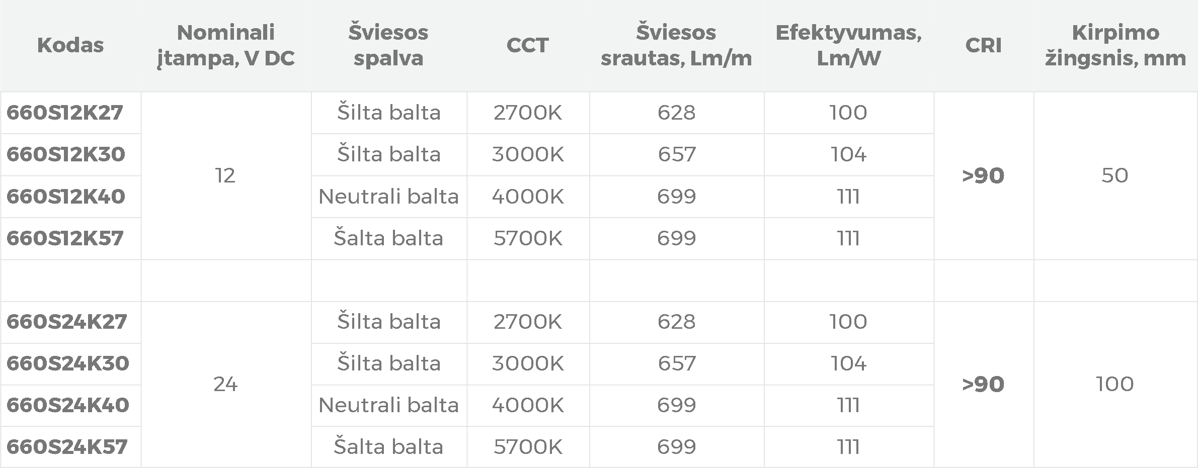Select product code 660S24K30

pyautogui.click(x=67, y=363)
